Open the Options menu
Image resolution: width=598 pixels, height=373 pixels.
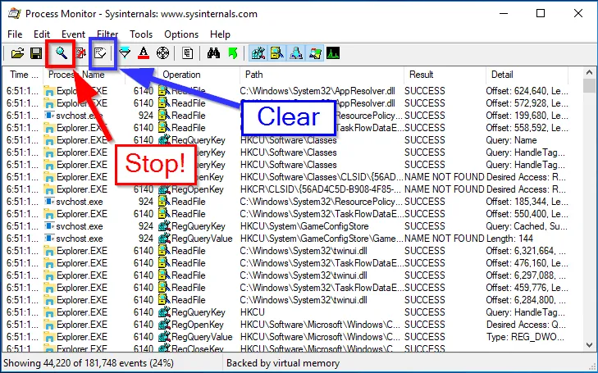tap(181, 34)
